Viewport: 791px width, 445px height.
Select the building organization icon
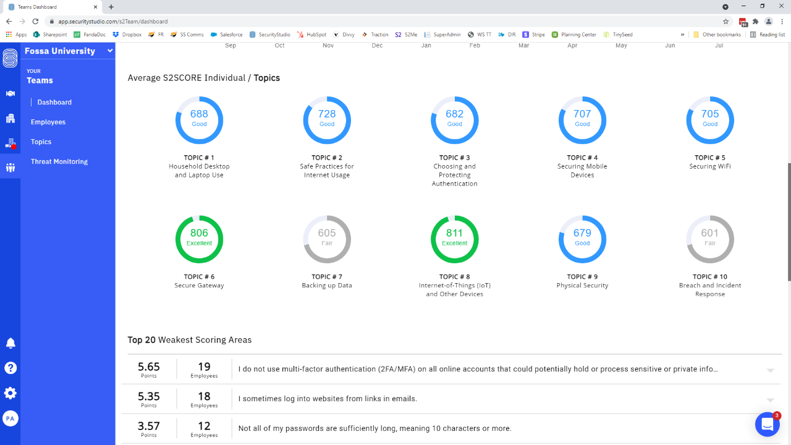click(10, 118)
